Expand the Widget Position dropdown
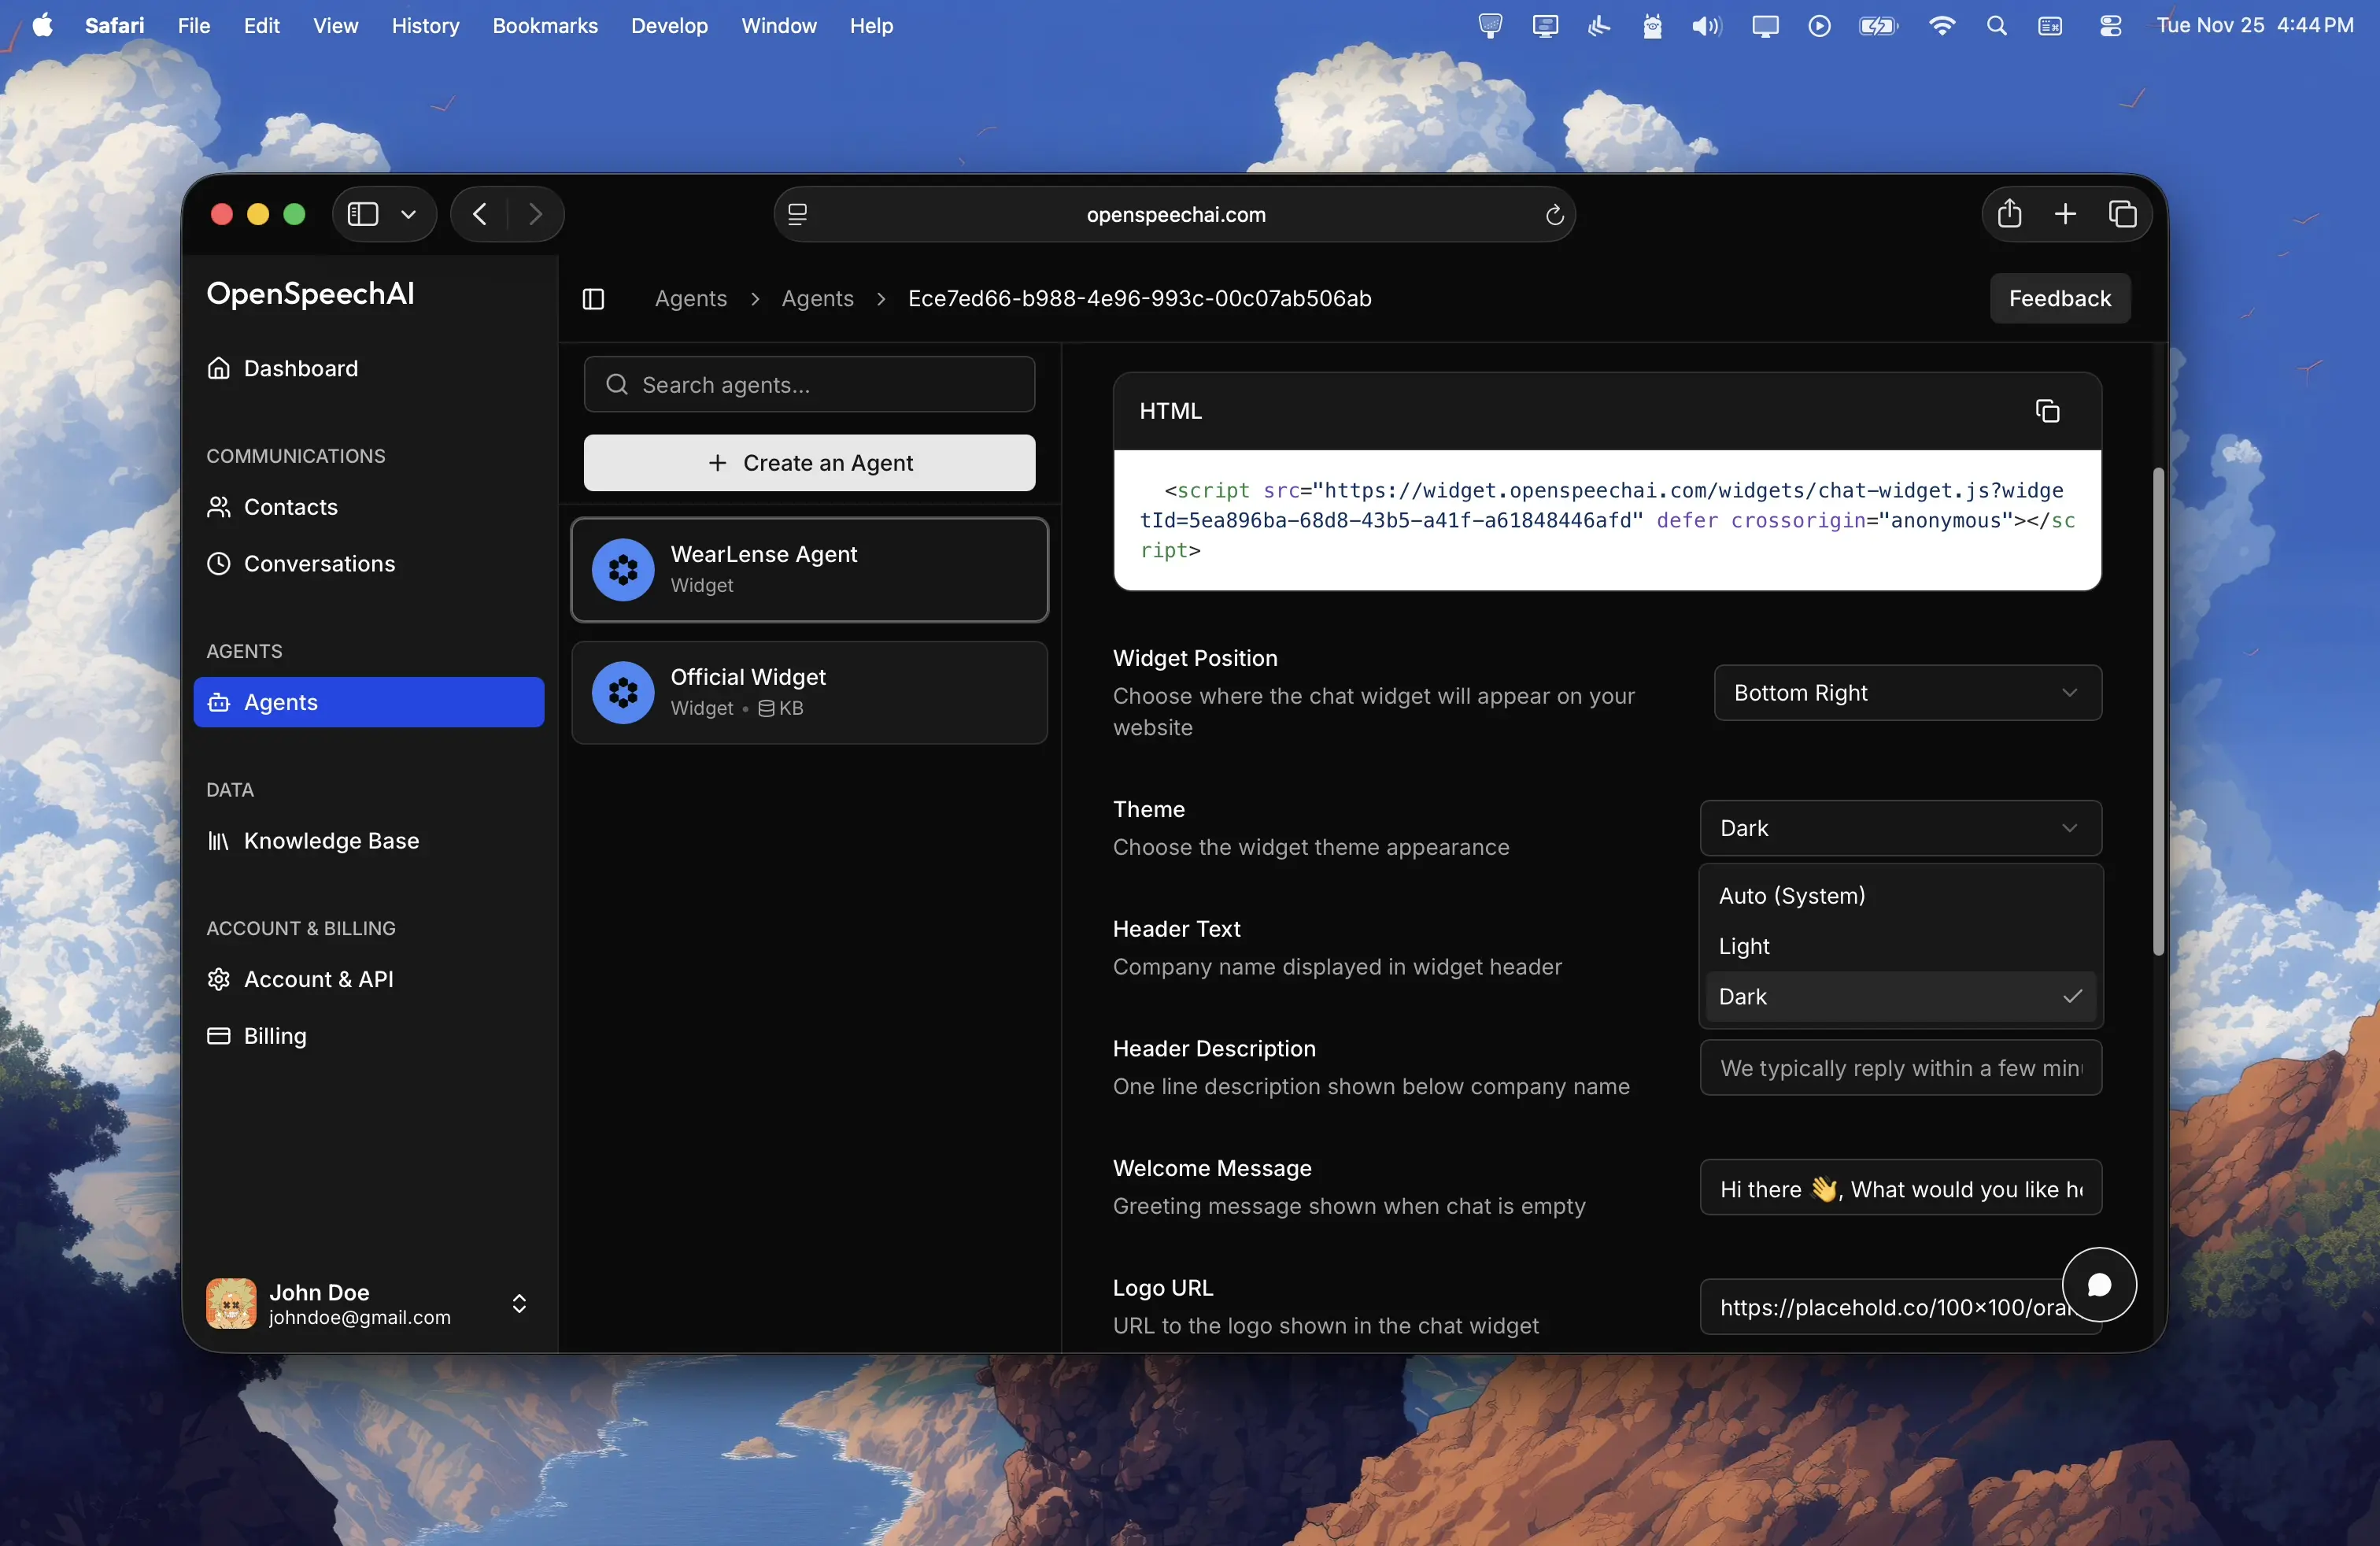The width and height of the screenshot is (2380, 1546). (1907, 693)
